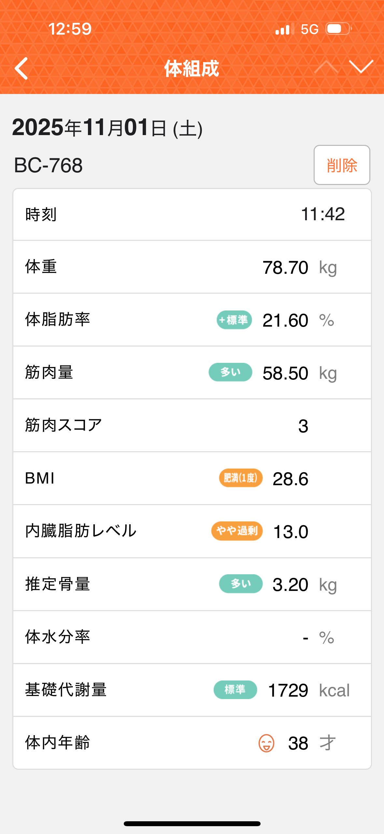Tap the 多い badge beside bone mass
The height and width of the screenshot is (834, 384).
pyautogui.click(x=241, y=584)
